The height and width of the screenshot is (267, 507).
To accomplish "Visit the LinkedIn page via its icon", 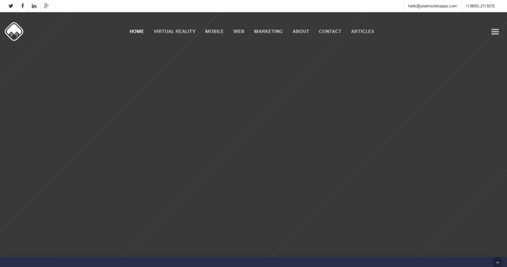I will [x=34, y=6].
